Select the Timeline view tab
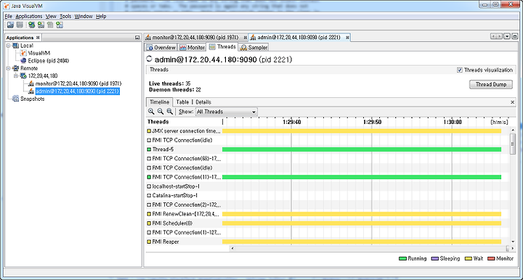 coord(159,102)
